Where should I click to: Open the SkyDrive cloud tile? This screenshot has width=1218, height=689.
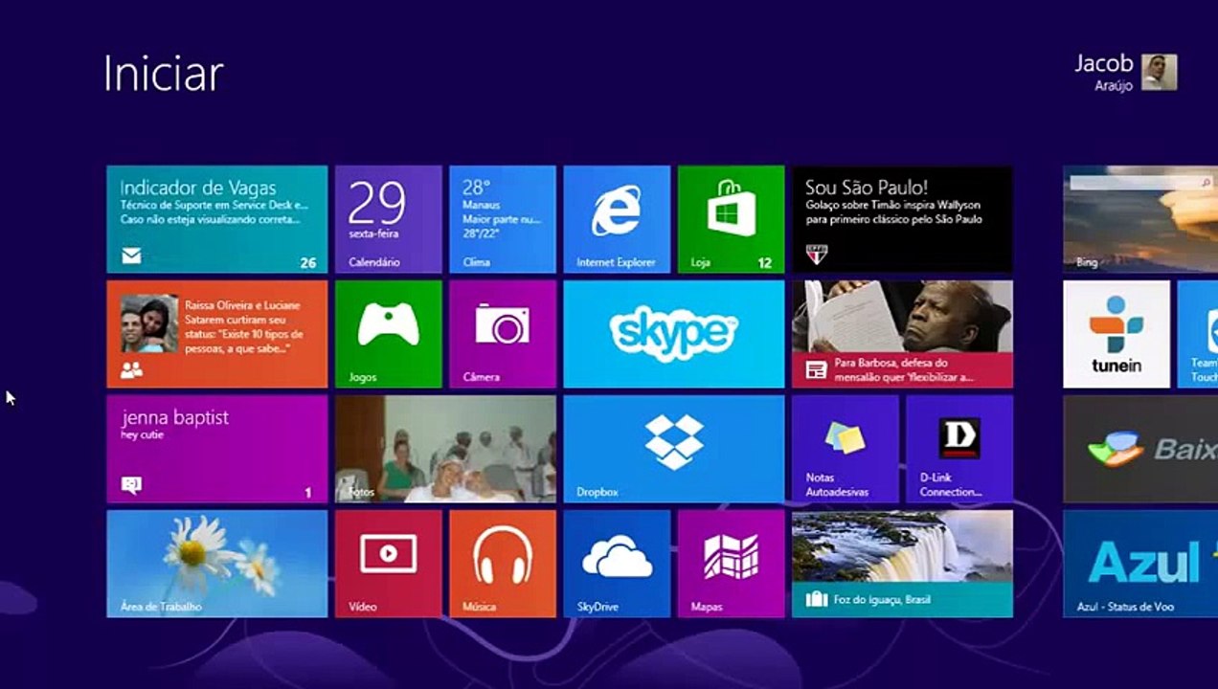point(616,564)
